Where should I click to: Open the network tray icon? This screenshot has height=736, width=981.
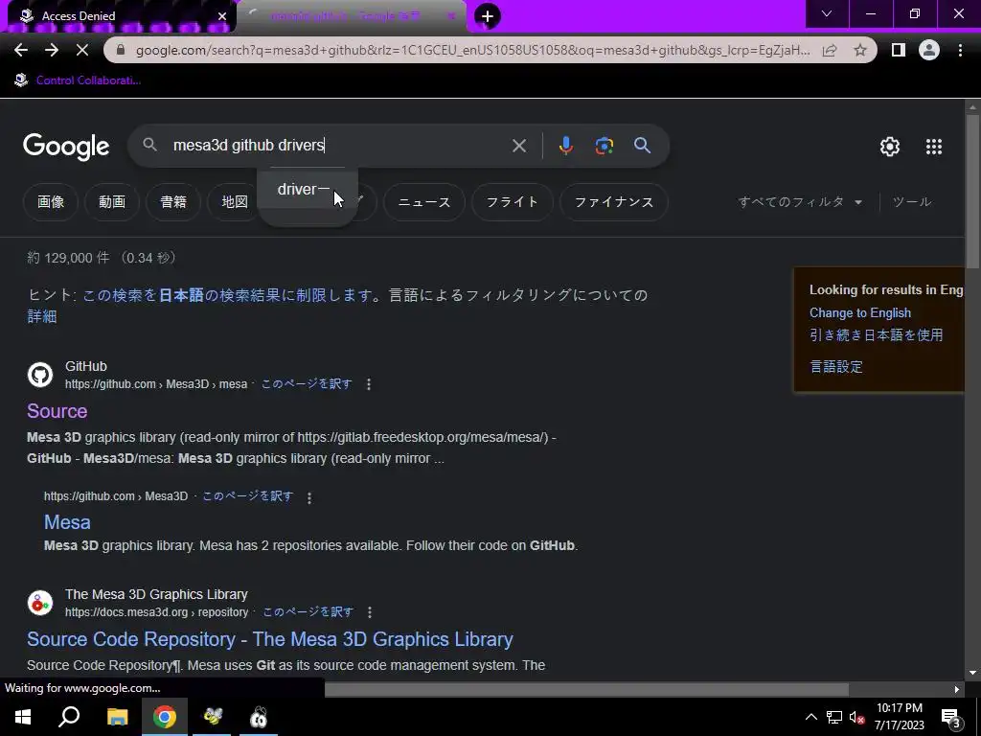coord(834,717)
